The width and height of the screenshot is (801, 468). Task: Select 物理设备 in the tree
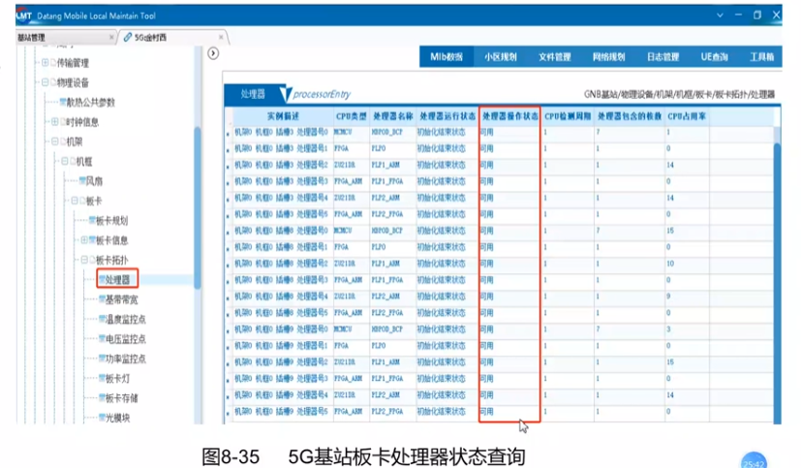73,82
